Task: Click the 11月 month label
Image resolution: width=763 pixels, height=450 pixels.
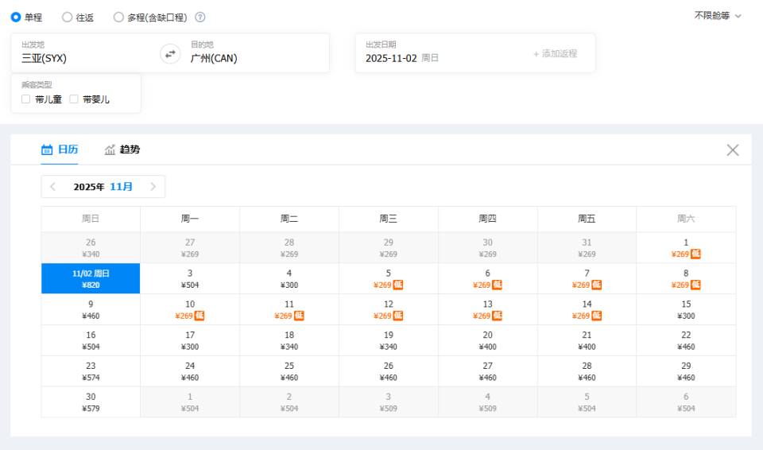Action: [121, 187]
